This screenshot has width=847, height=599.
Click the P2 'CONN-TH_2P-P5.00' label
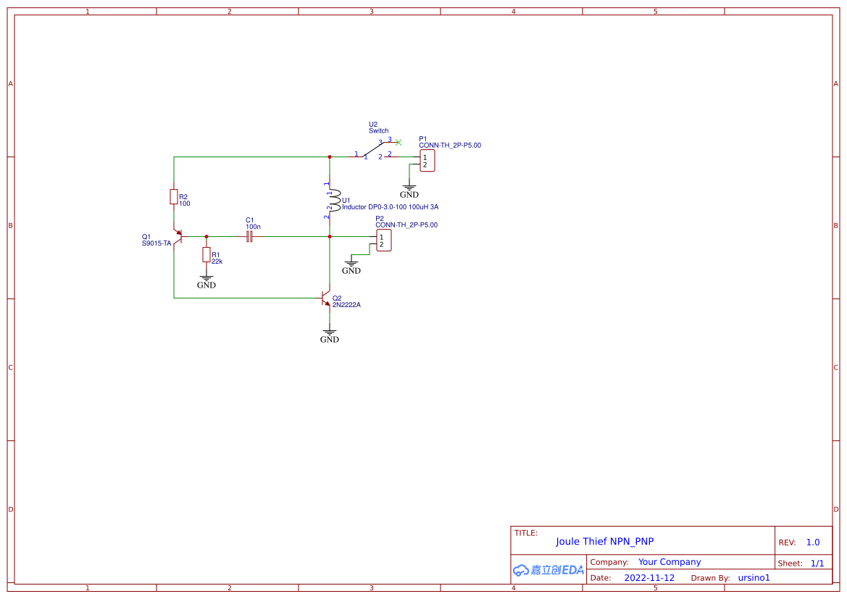pyautogui.click(x=406, y=225)
